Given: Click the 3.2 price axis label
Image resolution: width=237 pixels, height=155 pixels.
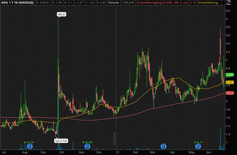Looking at the screenshot, I should tap(228, 52).
